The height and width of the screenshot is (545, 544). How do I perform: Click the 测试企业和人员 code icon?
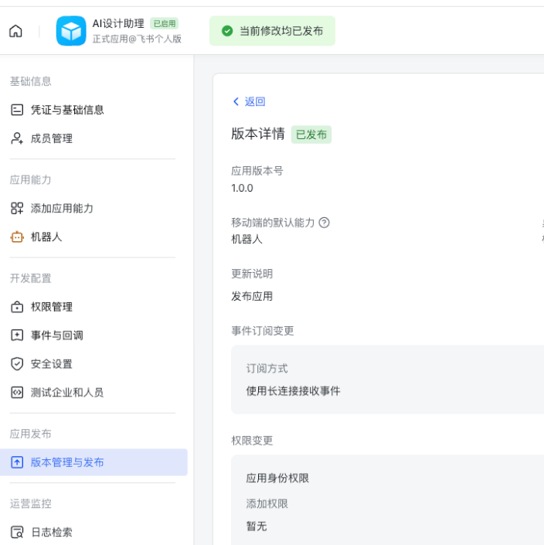click(17, 393)
